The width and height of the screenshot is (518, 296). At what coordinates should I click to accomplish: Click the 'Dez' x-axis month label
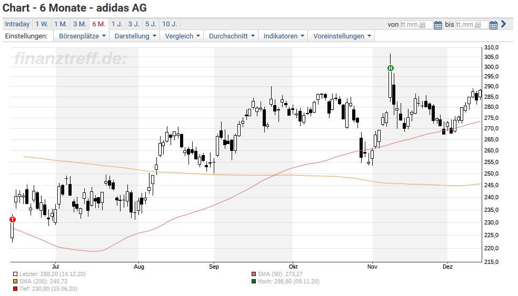pyautogui.click(x=447, y=267)
